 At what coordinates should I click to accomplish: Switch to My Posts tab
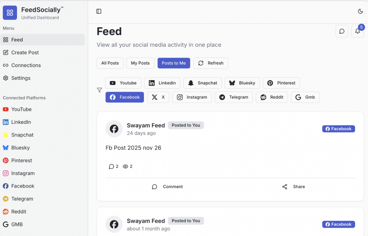pyautogui.click(x=140, y=63)
